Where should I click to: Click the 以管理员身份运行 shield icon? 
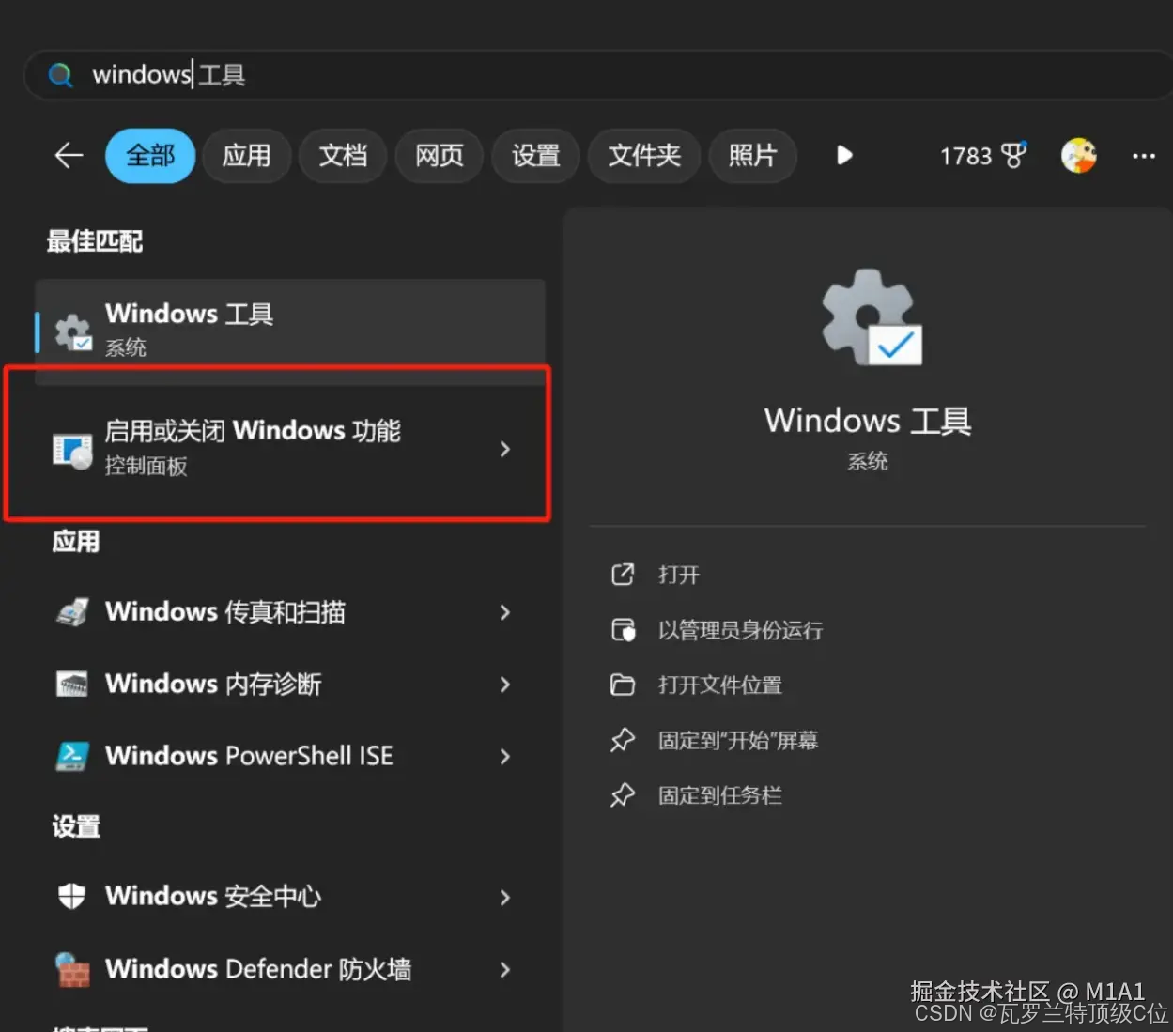click(623, 629)
